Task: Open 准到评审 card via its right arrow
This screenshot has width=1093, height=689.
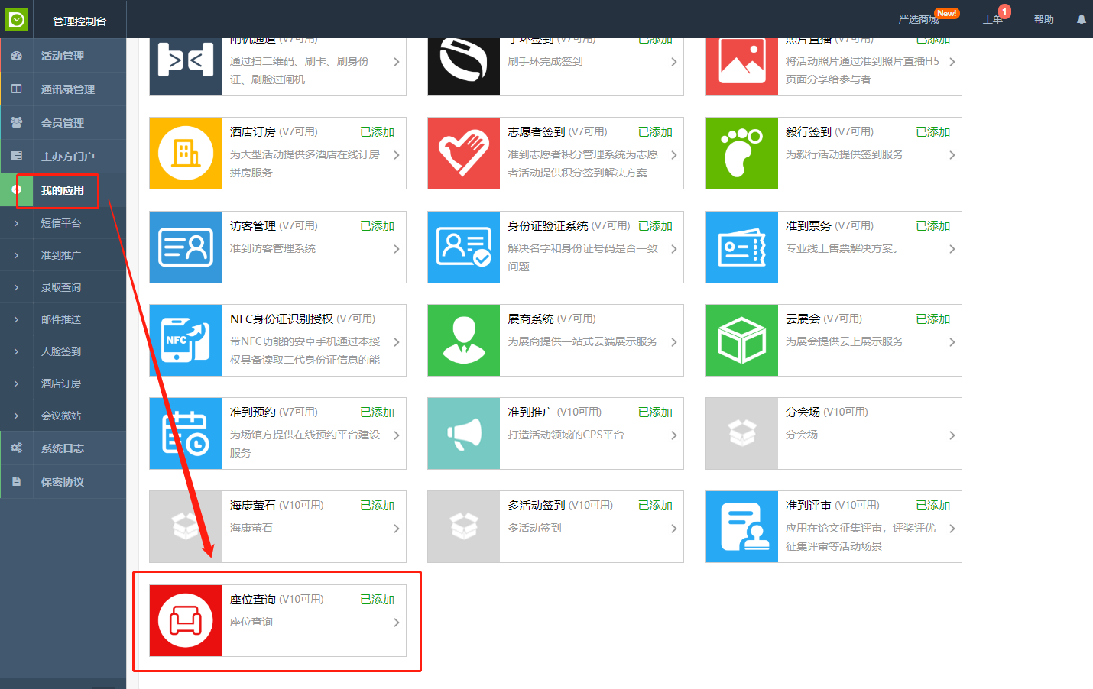Action: [952, 529]
